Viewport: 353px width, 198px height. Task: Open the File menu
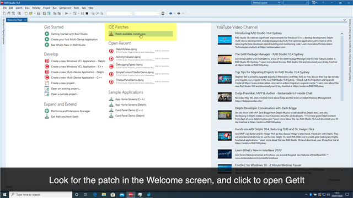[x=5, y=8]
